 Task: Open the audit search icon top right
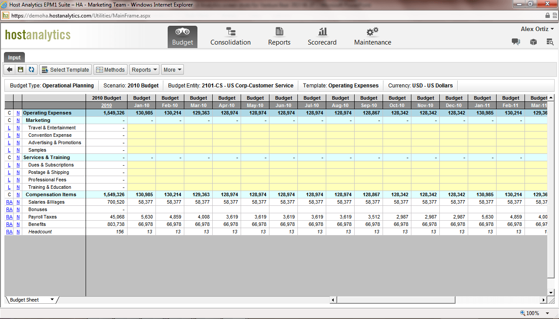[550, 42]
